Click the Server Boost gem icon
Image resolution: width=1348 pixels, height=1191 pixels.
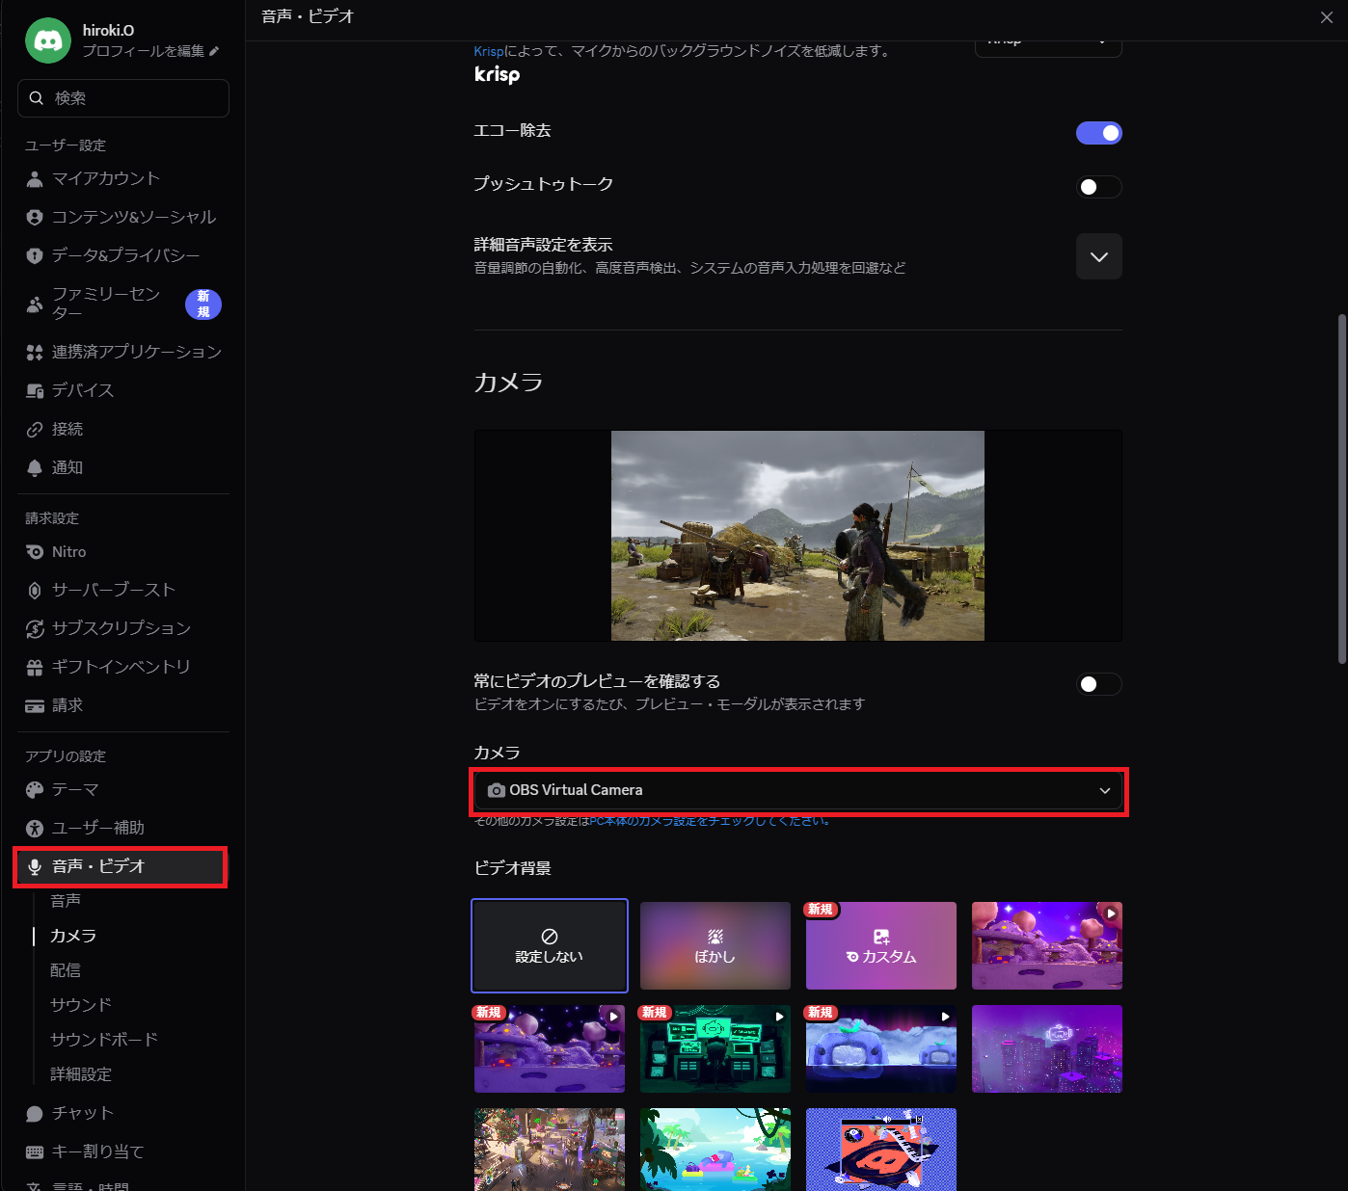35,591
